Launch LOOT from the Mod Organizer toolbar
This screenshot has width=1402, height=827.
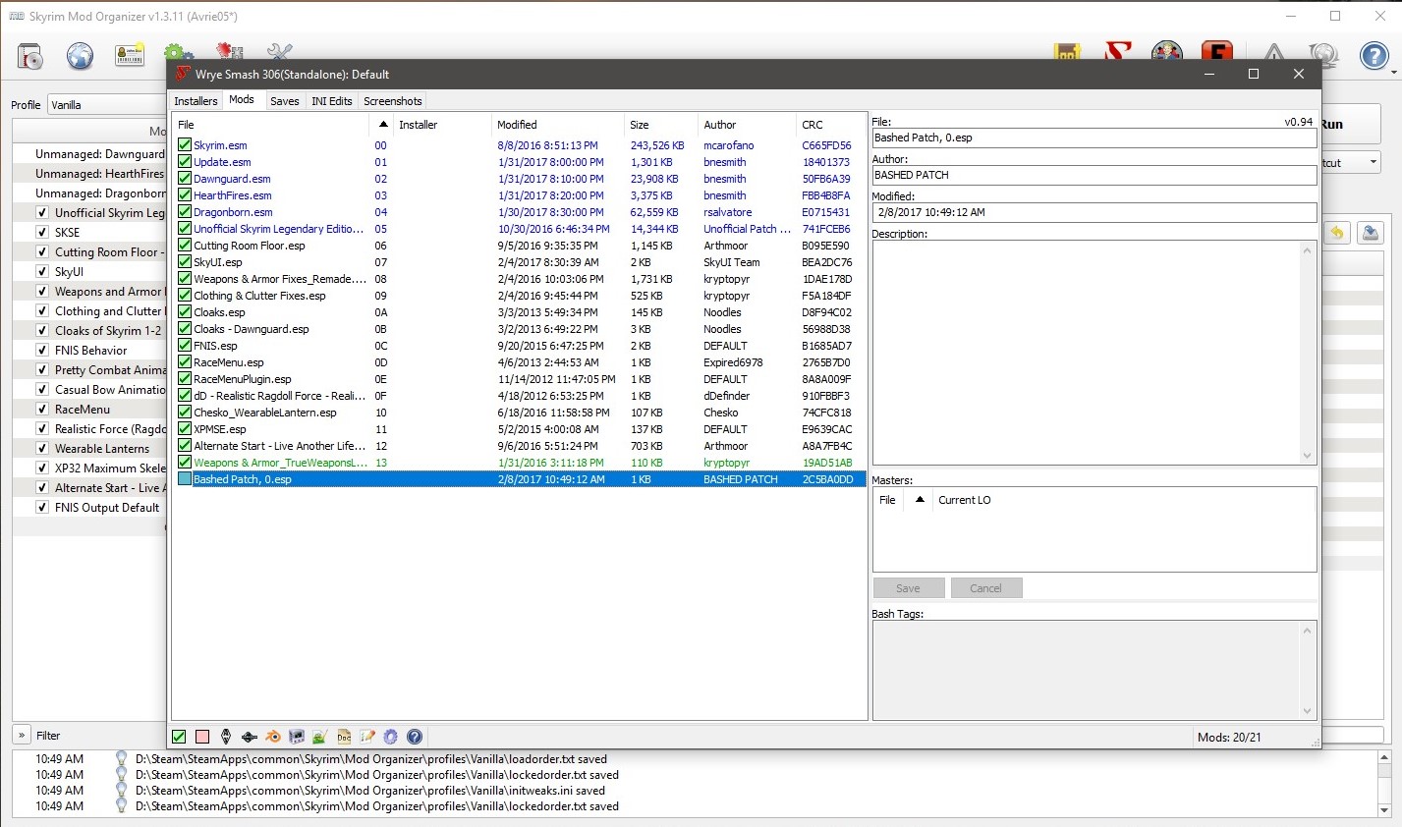tap(1067, 51)
